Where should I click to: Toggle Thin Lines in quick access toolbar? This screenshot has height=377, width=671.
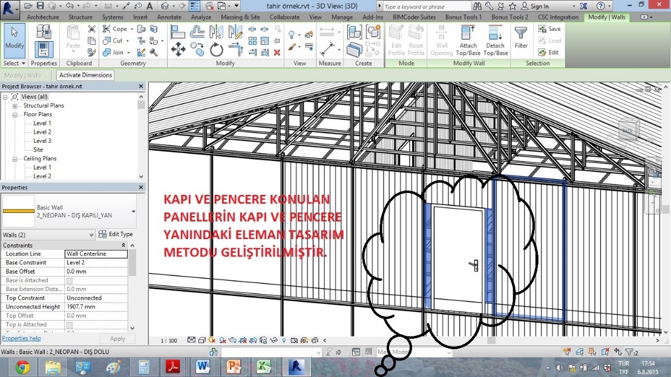tap(195, 6)
